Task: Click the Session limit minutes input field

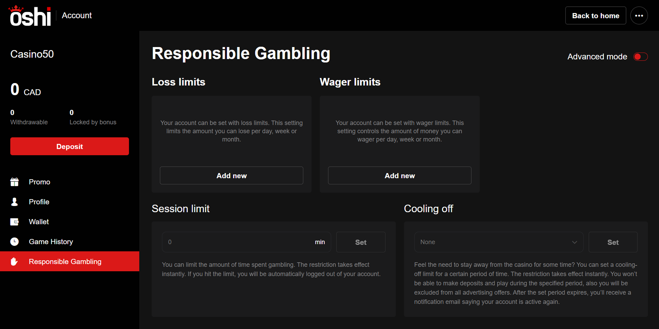Action: click(246, 242)
